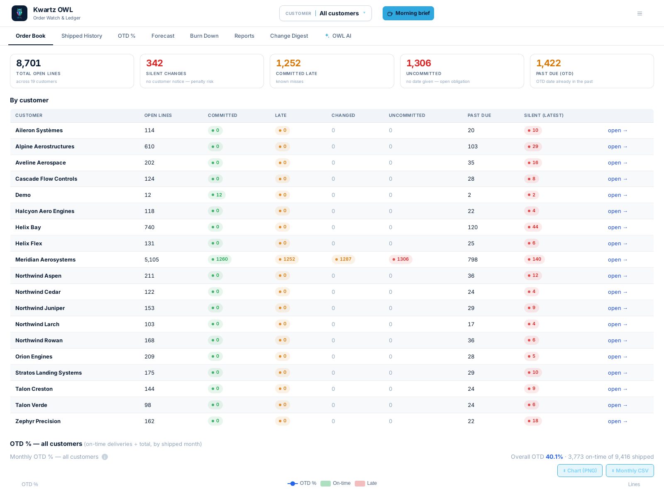Click the Silent Changes 342 card
This screenshot has width=664, height=489.
point(202,71)
